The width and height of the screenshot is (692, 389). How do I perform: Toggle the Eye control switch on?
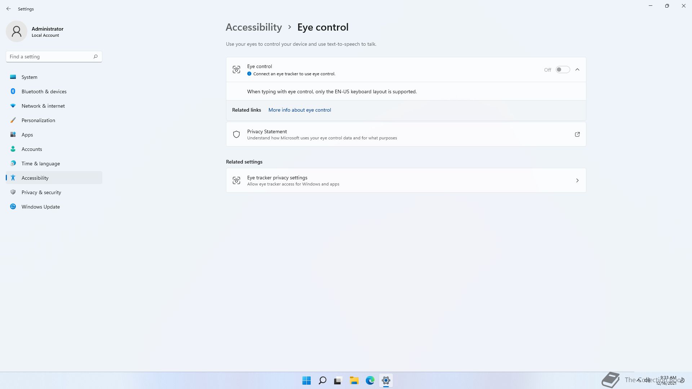[x=562, y=70]
